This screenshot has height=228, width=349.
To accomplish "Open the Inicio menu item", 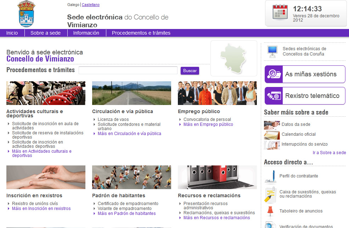I will pyautogui.click(x=12, y=33).
